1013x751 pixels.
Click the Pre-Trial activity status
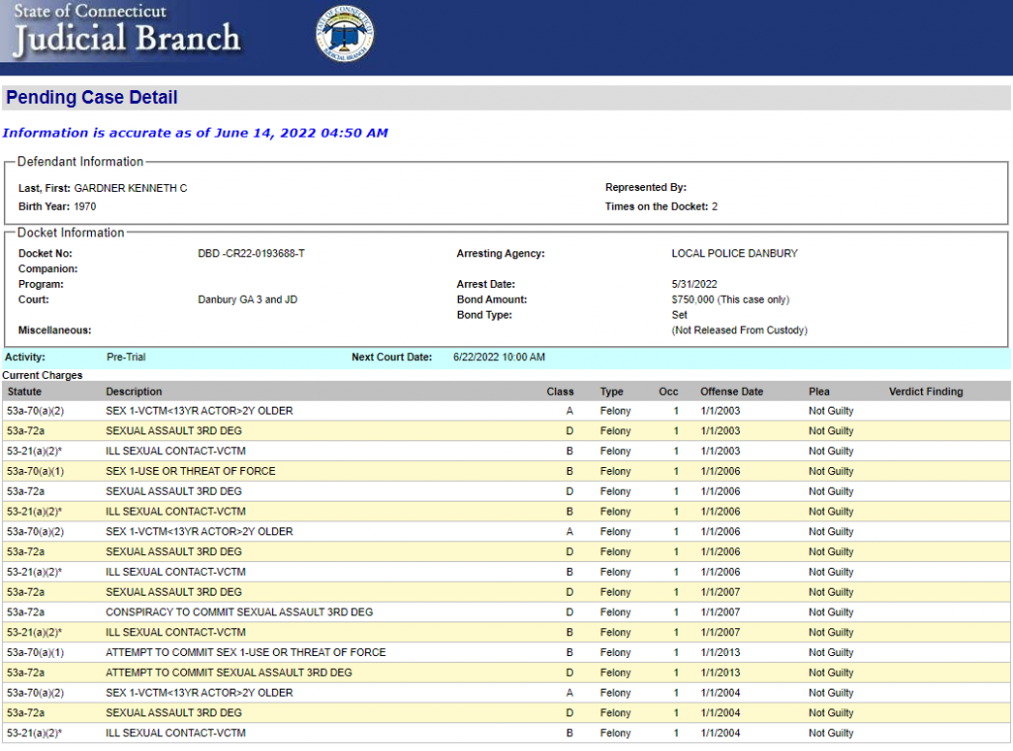[126, 357]
